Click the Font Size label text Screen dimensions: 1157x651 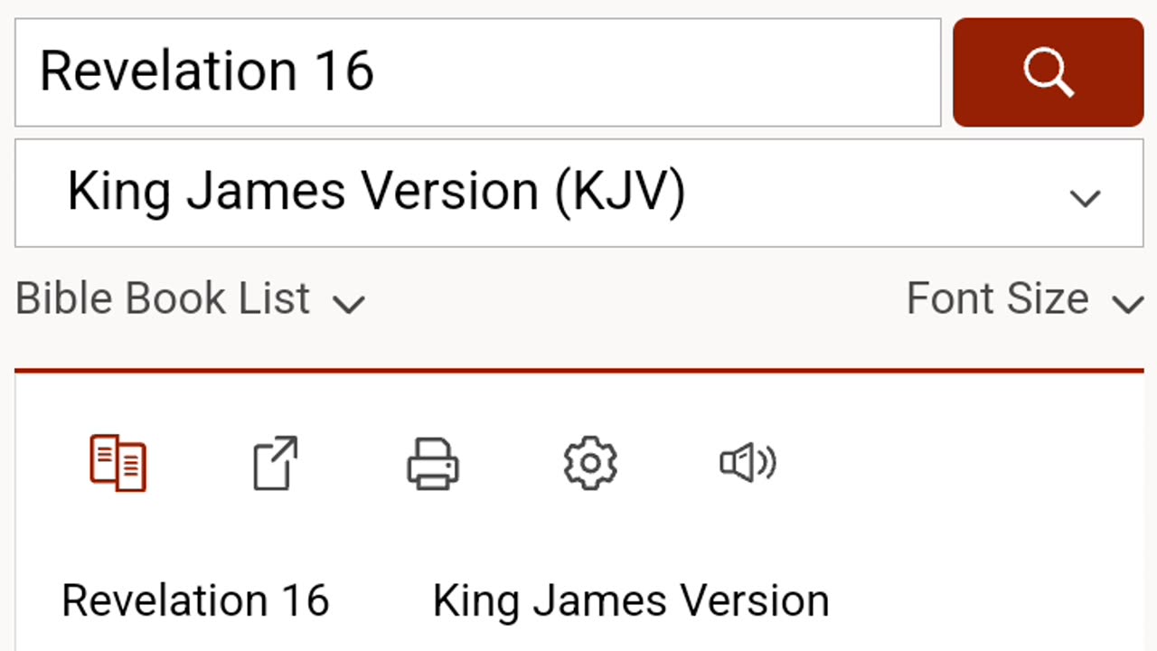pyautogui.click(x=997, y=299)
